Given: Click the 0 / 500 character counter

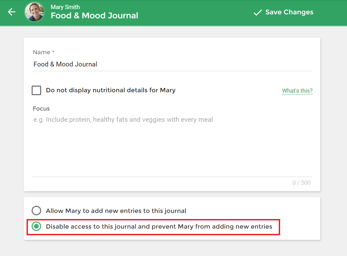Looking at the screenshot, I should pyautogui.click(x=302, y=183).
